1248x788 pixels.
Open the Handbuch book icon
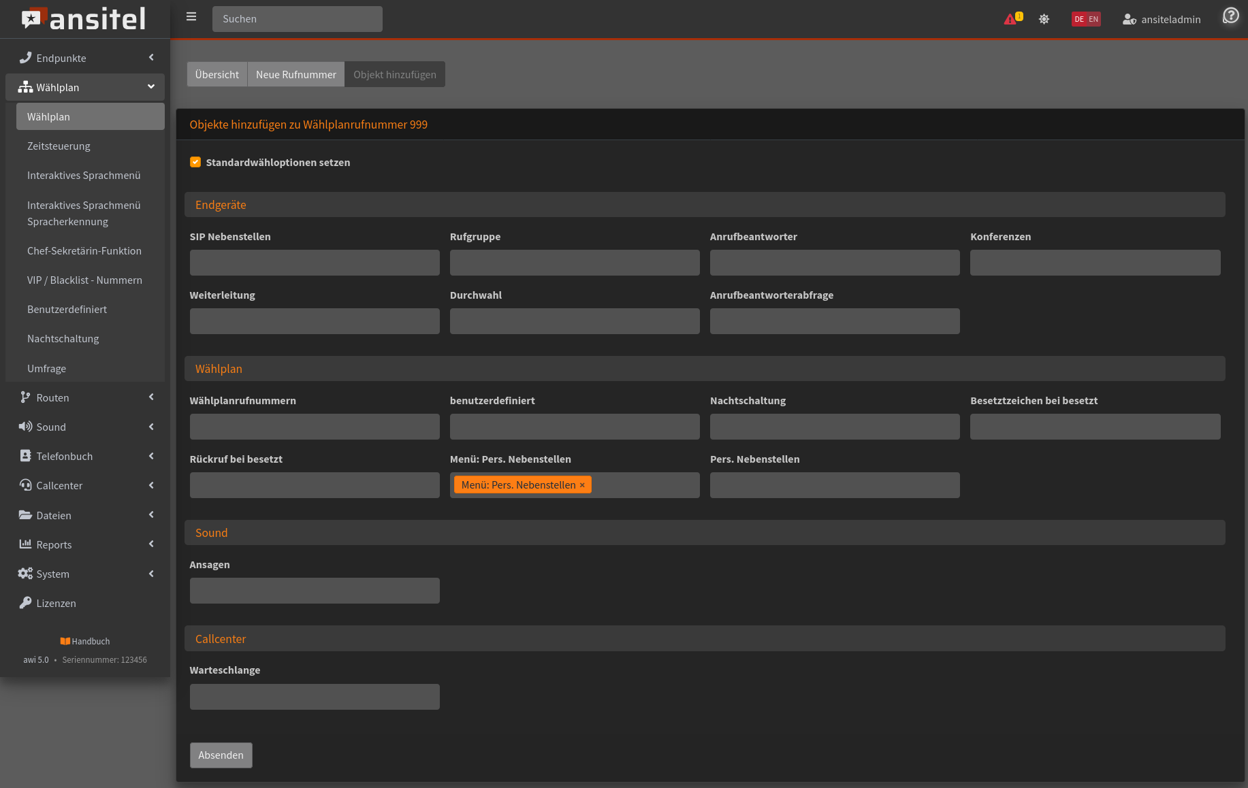(x=65, y=641)
